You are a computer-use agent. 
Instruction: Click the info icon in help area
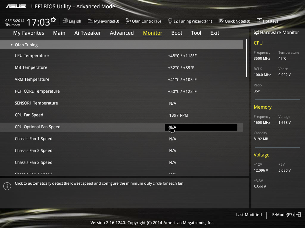(x=7, y=186)
